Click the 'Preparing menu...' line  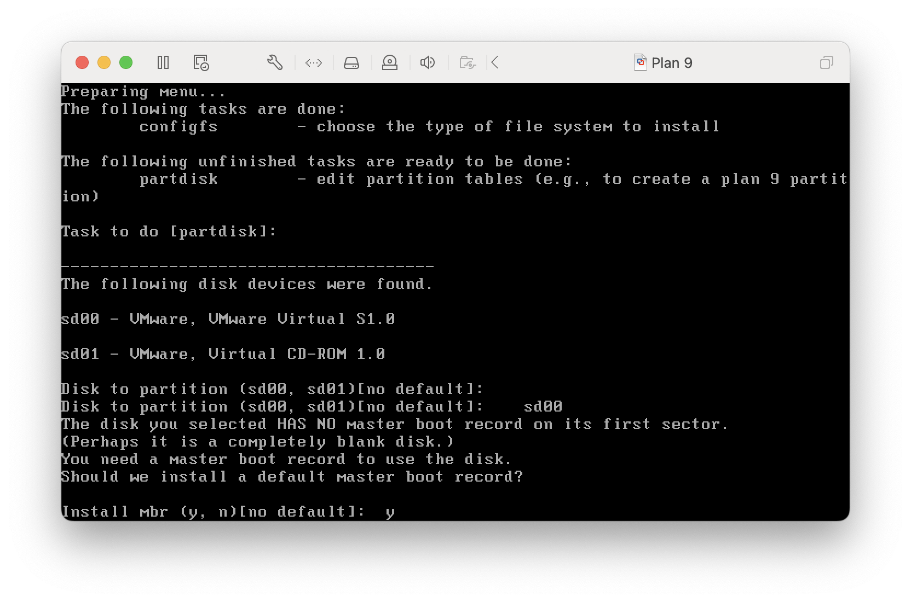pos(143,91)
